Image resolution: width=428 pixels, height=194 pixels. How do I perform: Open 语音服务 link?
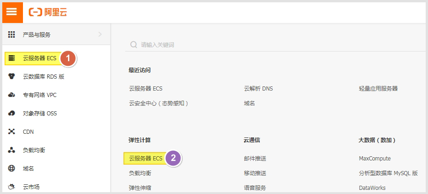[255, 188]
